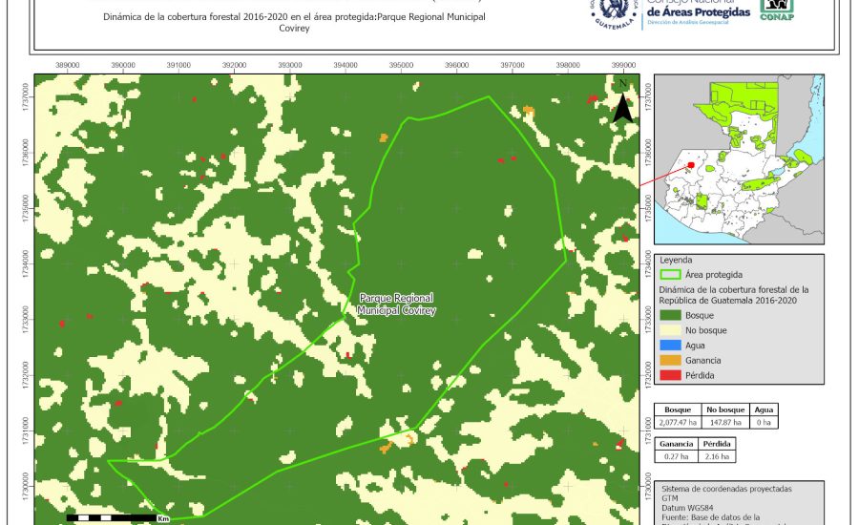859x525 pixels.
Task: Select the orange Ganancia legend swatch
Action: pyautogui.click(x=670, y=361)
